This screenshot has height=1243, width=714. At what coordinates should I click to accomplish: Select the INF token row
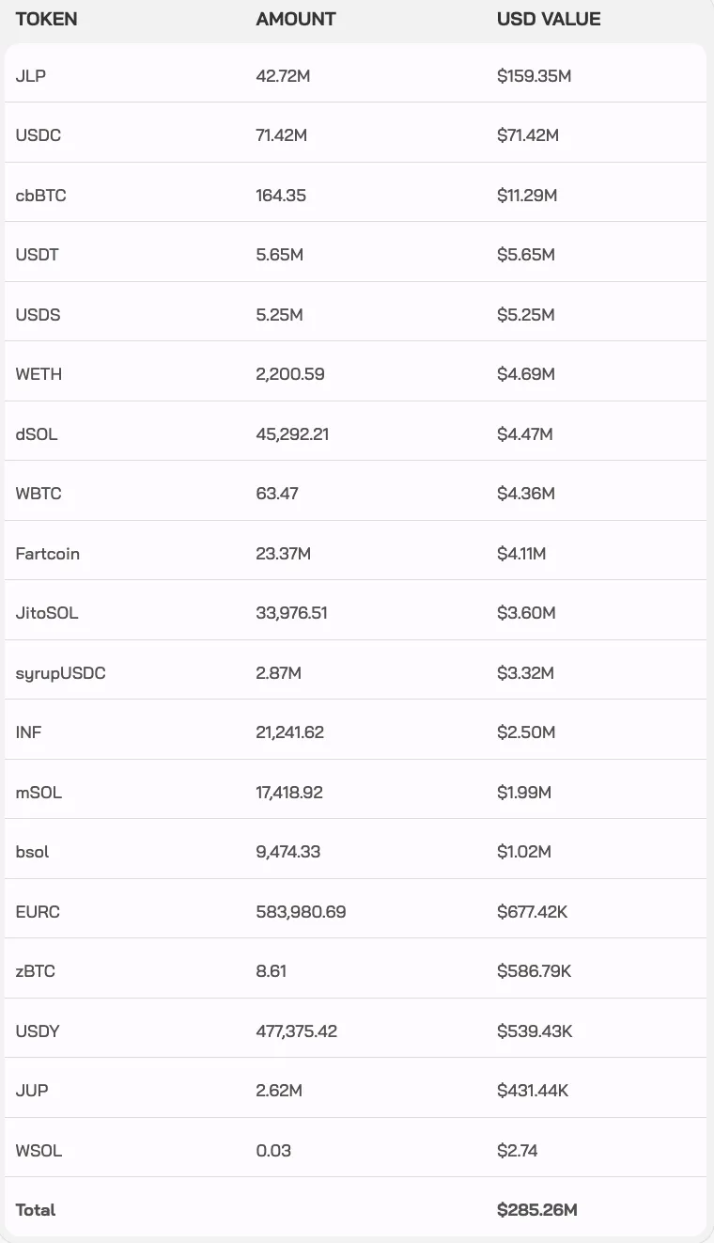[355, 732]
